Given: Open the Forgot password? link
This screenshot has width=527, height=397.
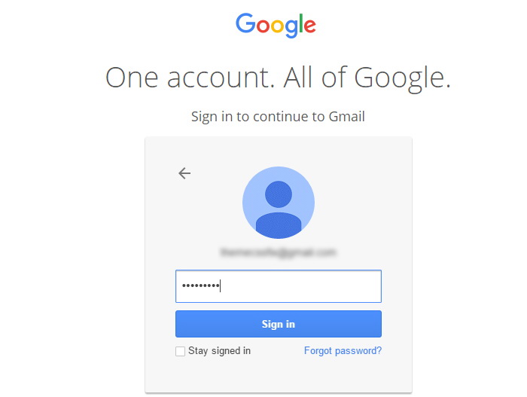Looking at the screenshot, I should coord(343,351).
